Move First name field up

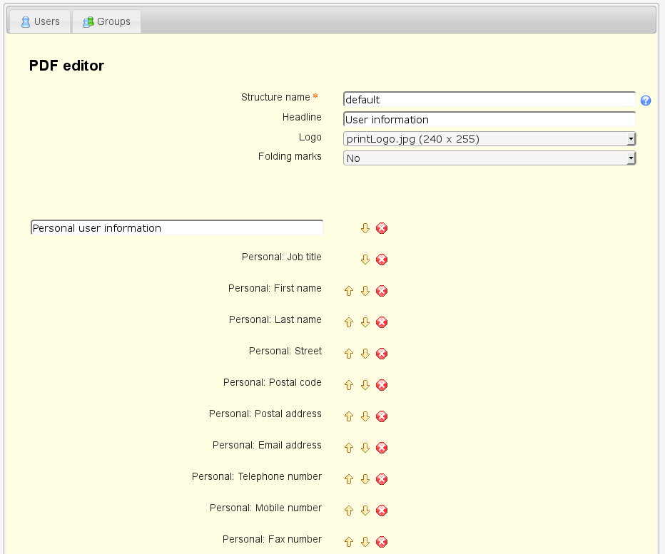[x=349, y=291]
